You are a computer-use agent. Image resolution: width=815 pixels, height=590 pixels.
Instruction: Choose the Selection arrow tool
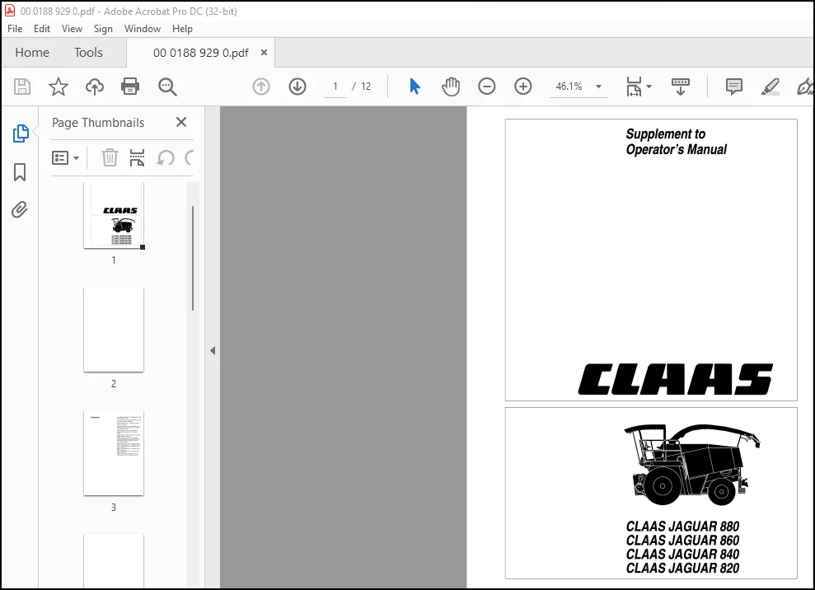pos(415,87)
